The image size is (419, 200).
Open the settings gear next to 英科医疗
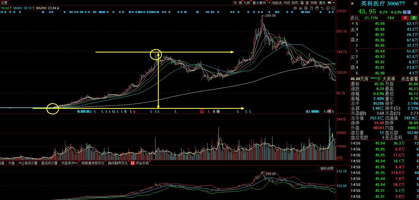[416, 4]
